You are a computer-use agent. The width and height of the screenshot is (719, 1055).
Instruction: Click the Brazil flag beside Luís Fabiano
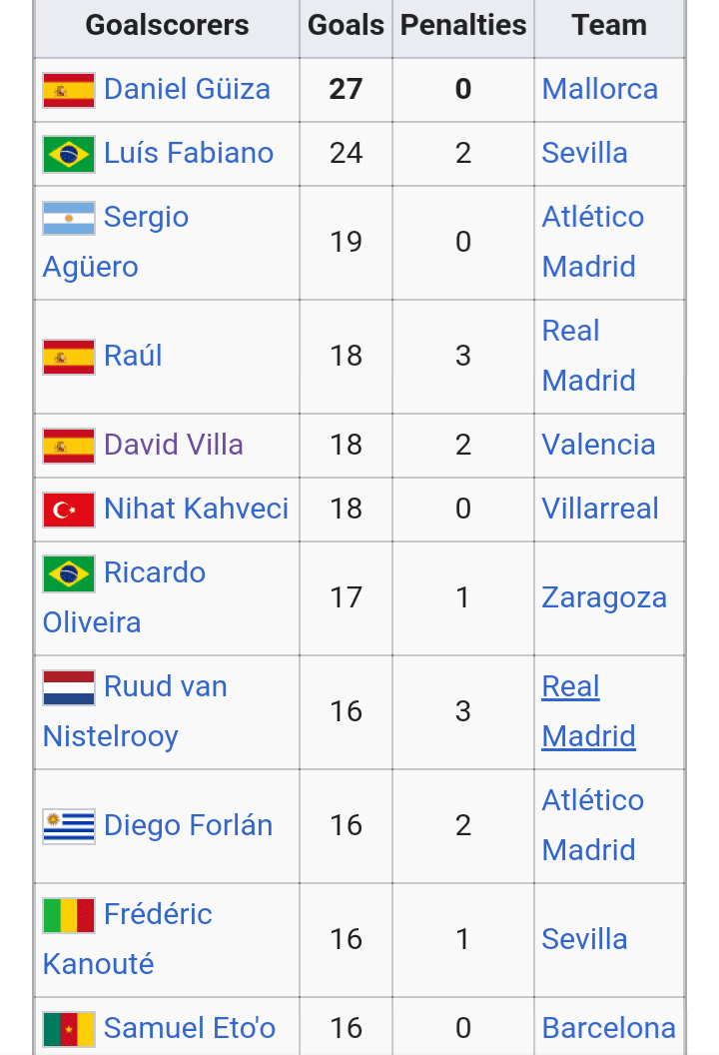point(69,154)
